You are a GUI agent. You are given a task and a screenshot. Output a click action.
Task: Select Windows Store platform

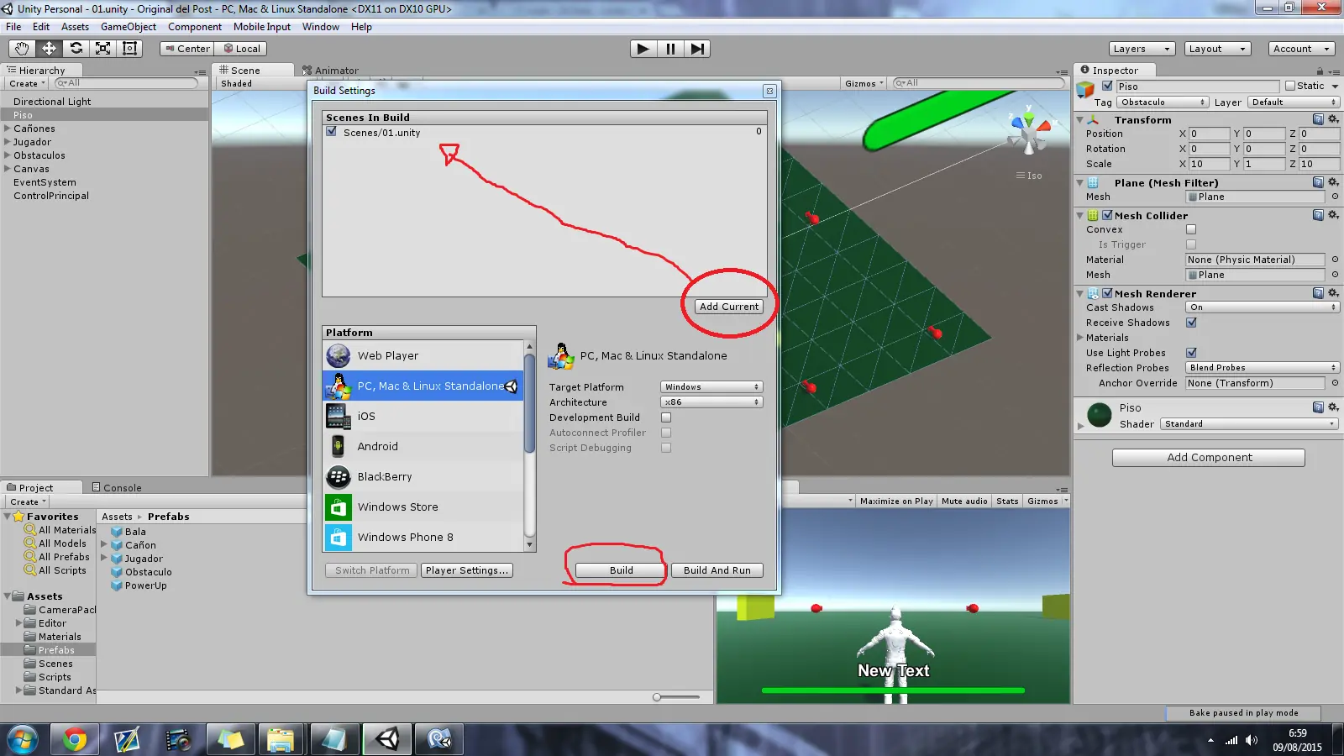[x=423, y=507]
